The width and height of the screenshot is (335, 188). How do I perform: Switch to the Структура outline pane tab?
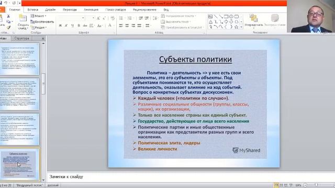[x=21, y=38]
